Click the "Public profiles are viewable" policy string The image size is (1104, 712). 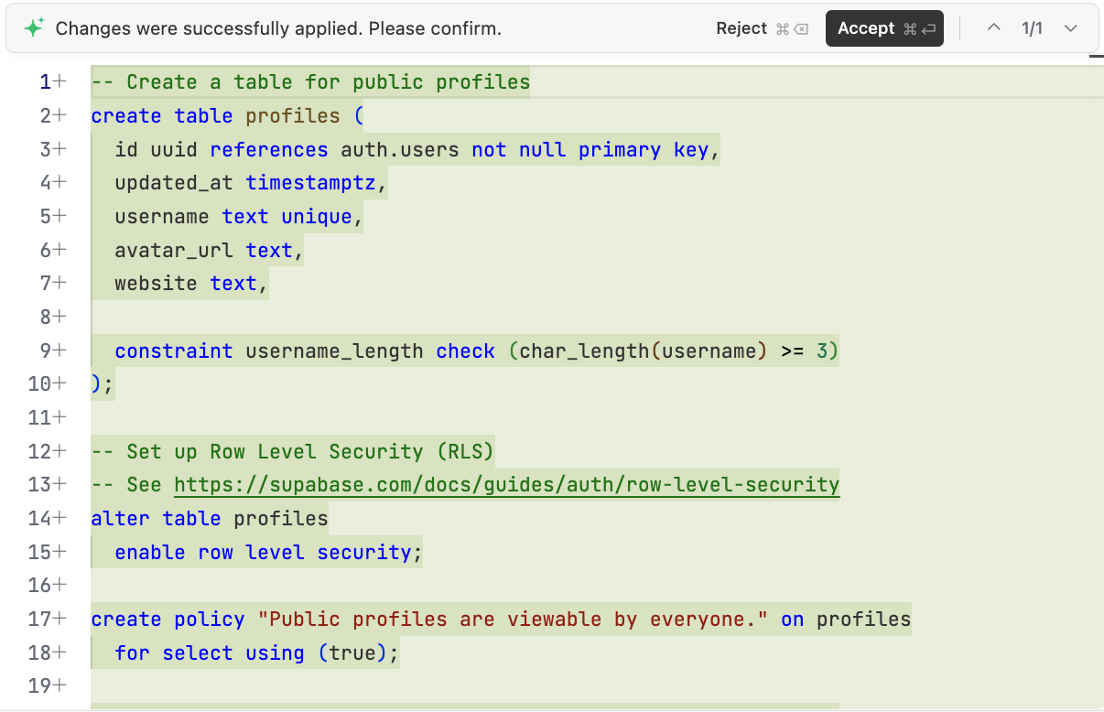click(513, 620)
